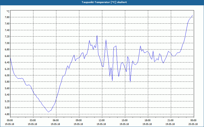Click the 5,80 y-axis label

coord(7,82)
